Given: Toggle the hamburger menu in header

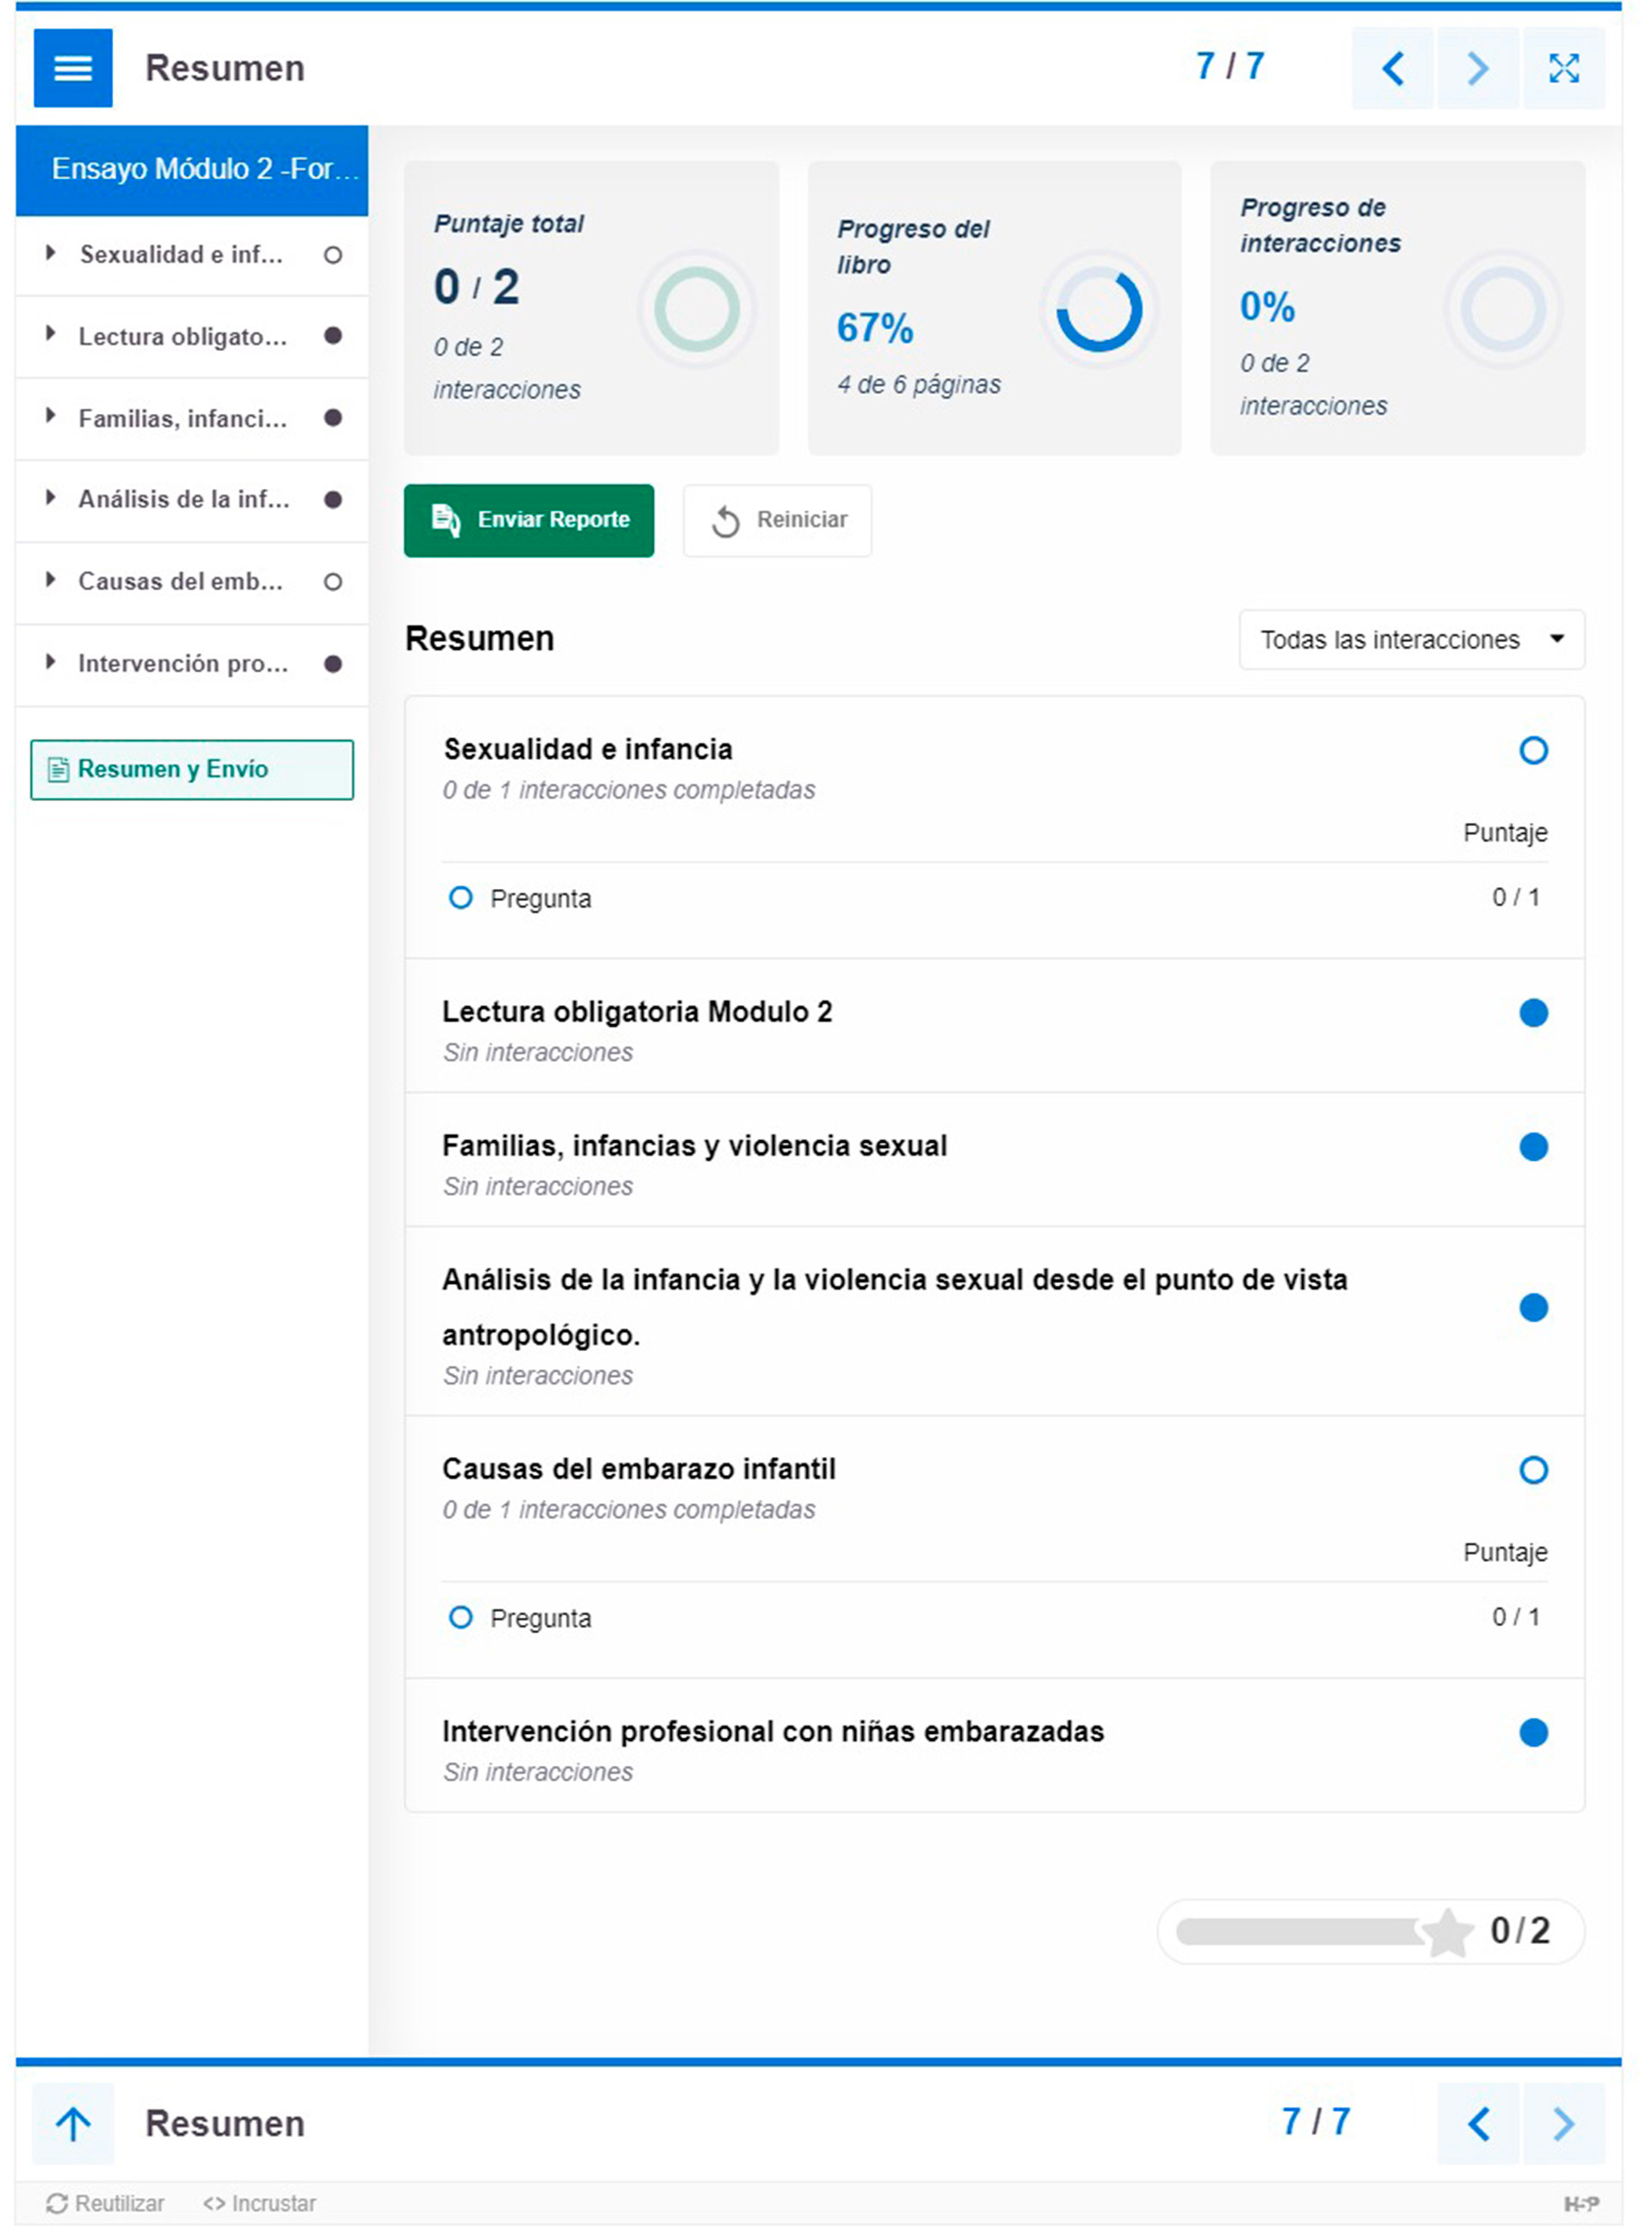Looking at the screenshot, I should click(x=73, y=68).
